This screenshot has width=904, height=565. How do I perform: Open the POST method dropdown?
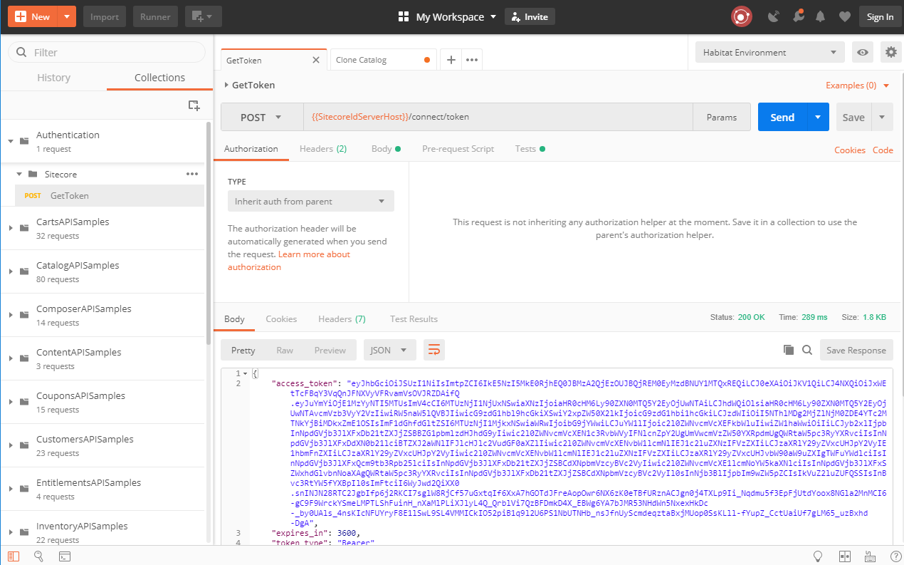point(262,117)
